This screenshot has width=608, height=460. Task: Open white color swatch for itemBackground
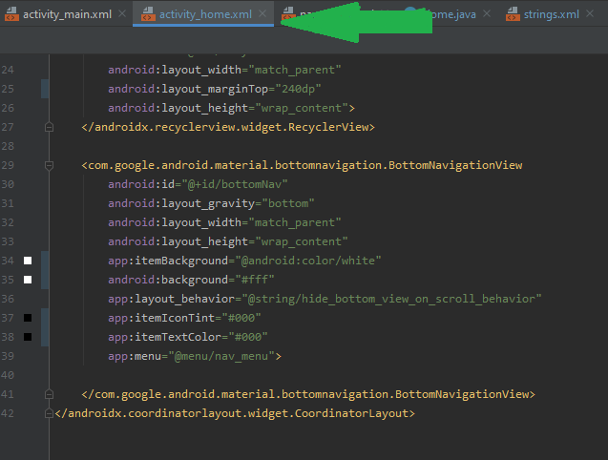tap(28, 261)
